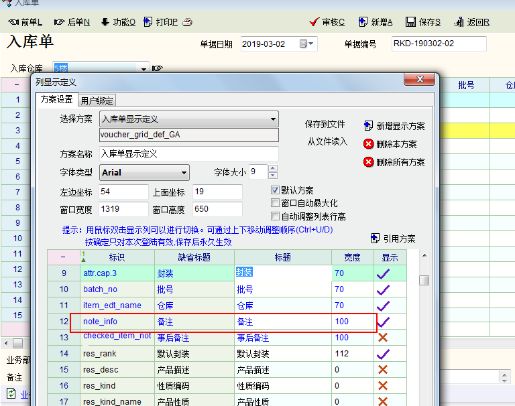Switch to the 用户绑定 tab
Image resolution: width=515 pixels, height=406 pixels.
click(97, 100)
